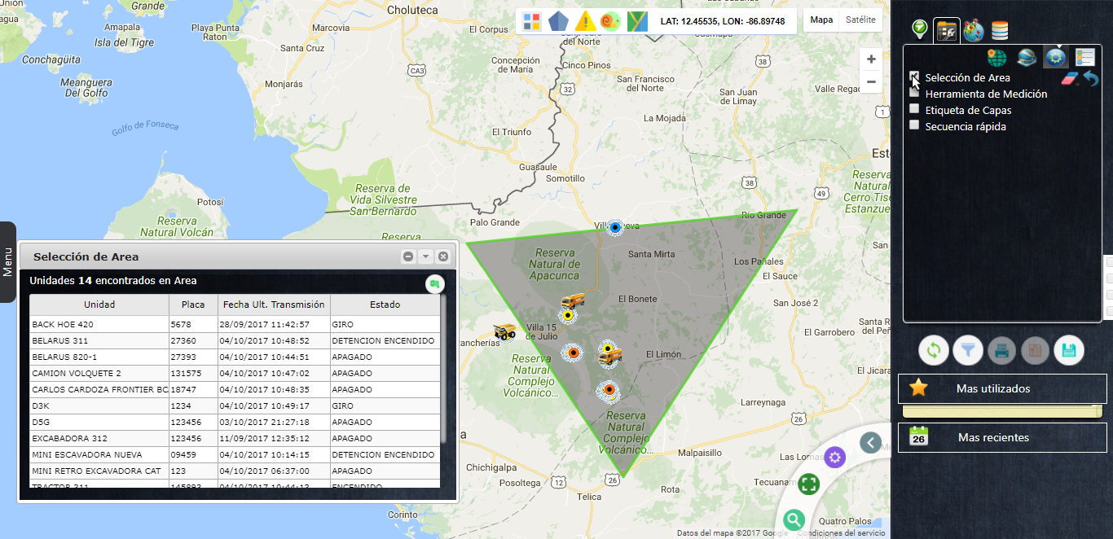Click the purple gear on the radial menu
Image resolution: width=1113 pixels, height=539 pixels.
click(x=834, y=458)
